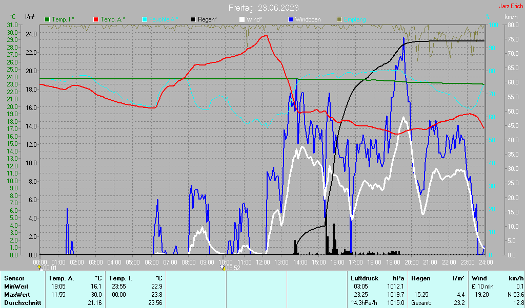This screenshot has width=525, height=308.
Task: Click the Temp. A. column header in table
Action: pos(61,278)
